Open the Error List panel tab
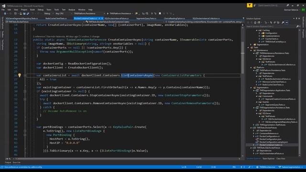Viewport: 306px width, 172px height. pyautogui.click(x=16, y=162)
